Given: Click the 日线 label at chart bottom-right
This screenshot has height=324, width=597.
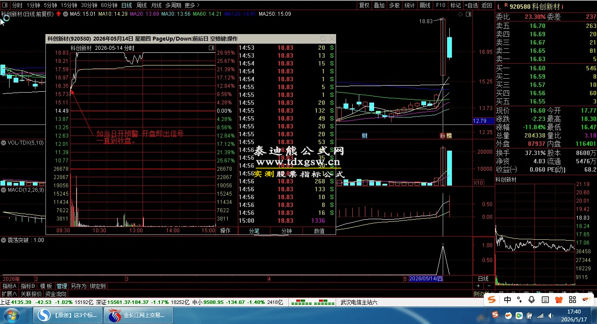Looking at the screenshot, I should tap(483, 279).
